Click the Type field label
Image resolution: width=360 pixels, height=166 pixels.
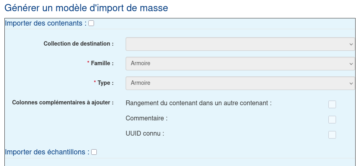click(x=106, y=83)
